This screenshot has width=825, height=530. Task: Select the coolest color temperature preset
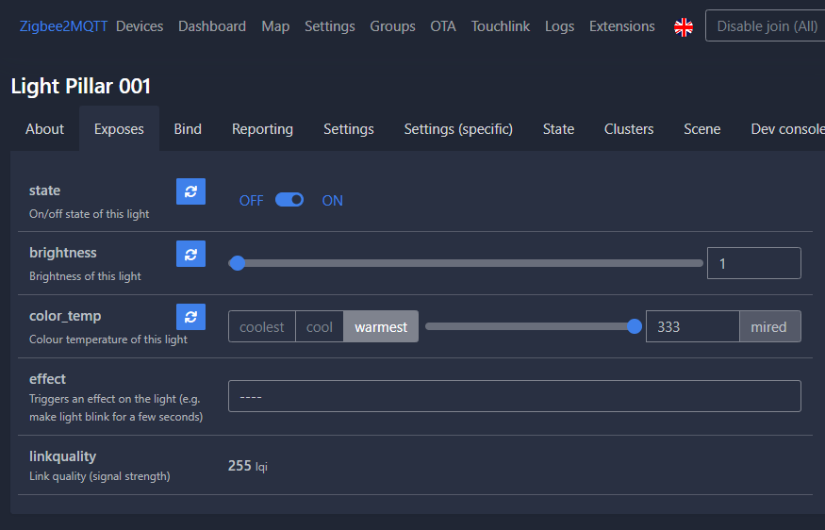pyautogui.click(x=262, y=327)
